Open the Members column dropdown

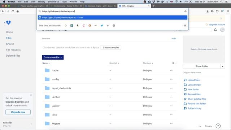coord(148,63)
